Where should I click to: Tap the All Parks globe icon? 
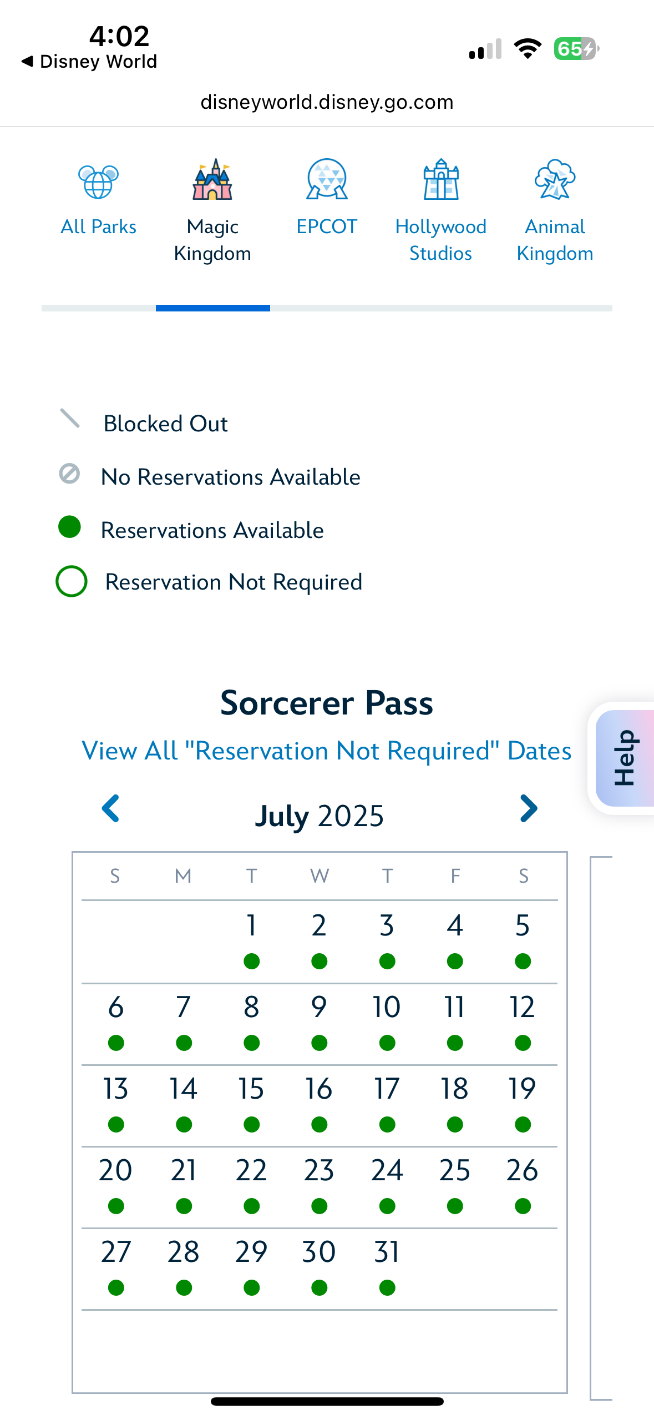98,181
